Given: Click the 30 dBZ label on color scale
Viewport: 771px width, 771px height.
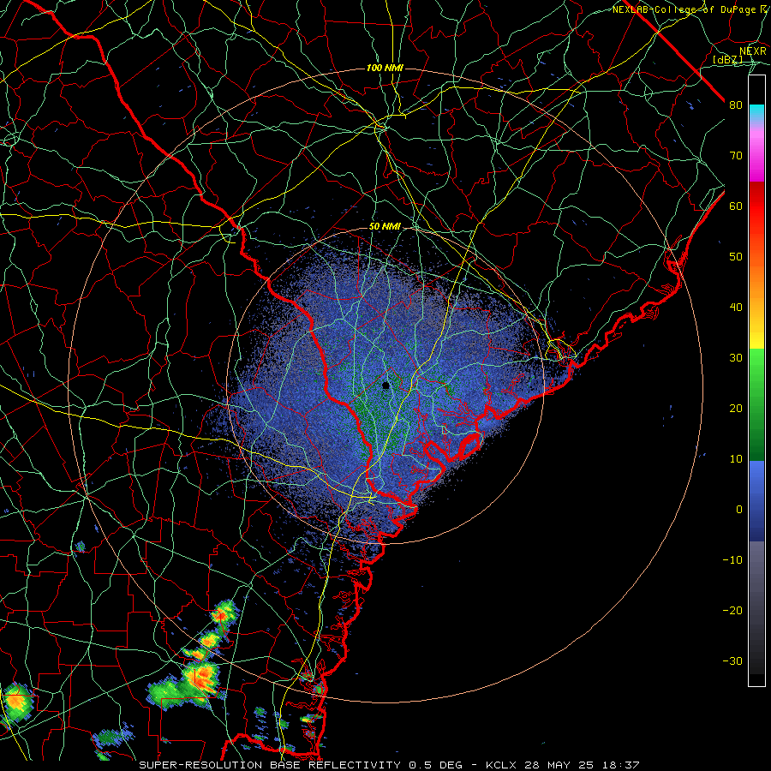Looking at the screenshot, I should tap(736, 357).
